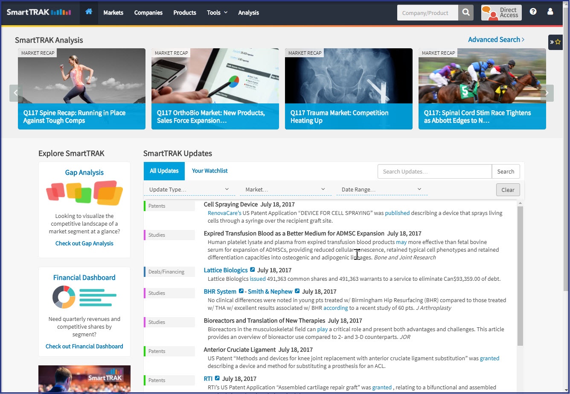Focus the Company/Product search field
Viewport: 570px width, 394px height.
pyautogui.click(x=428, y=13)
